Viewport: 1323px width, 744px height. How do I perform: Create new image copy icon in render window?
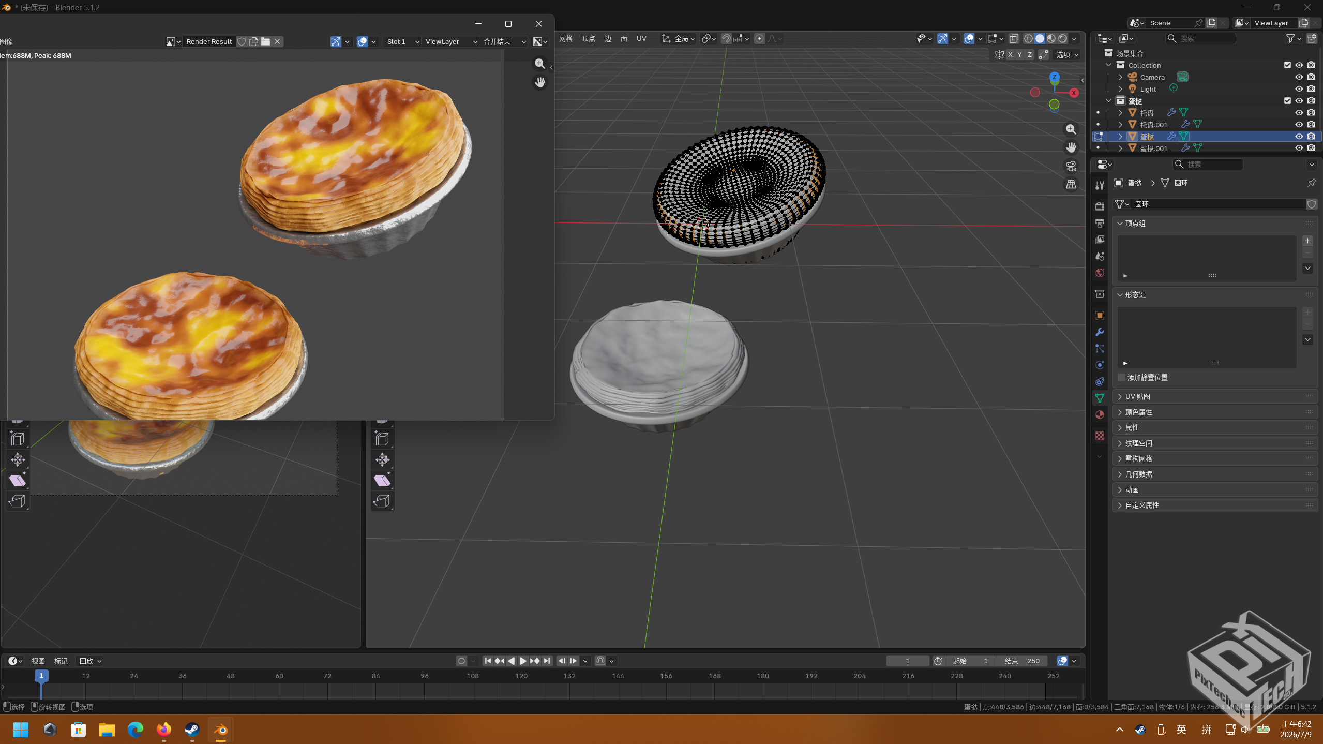tap(253, 41)
